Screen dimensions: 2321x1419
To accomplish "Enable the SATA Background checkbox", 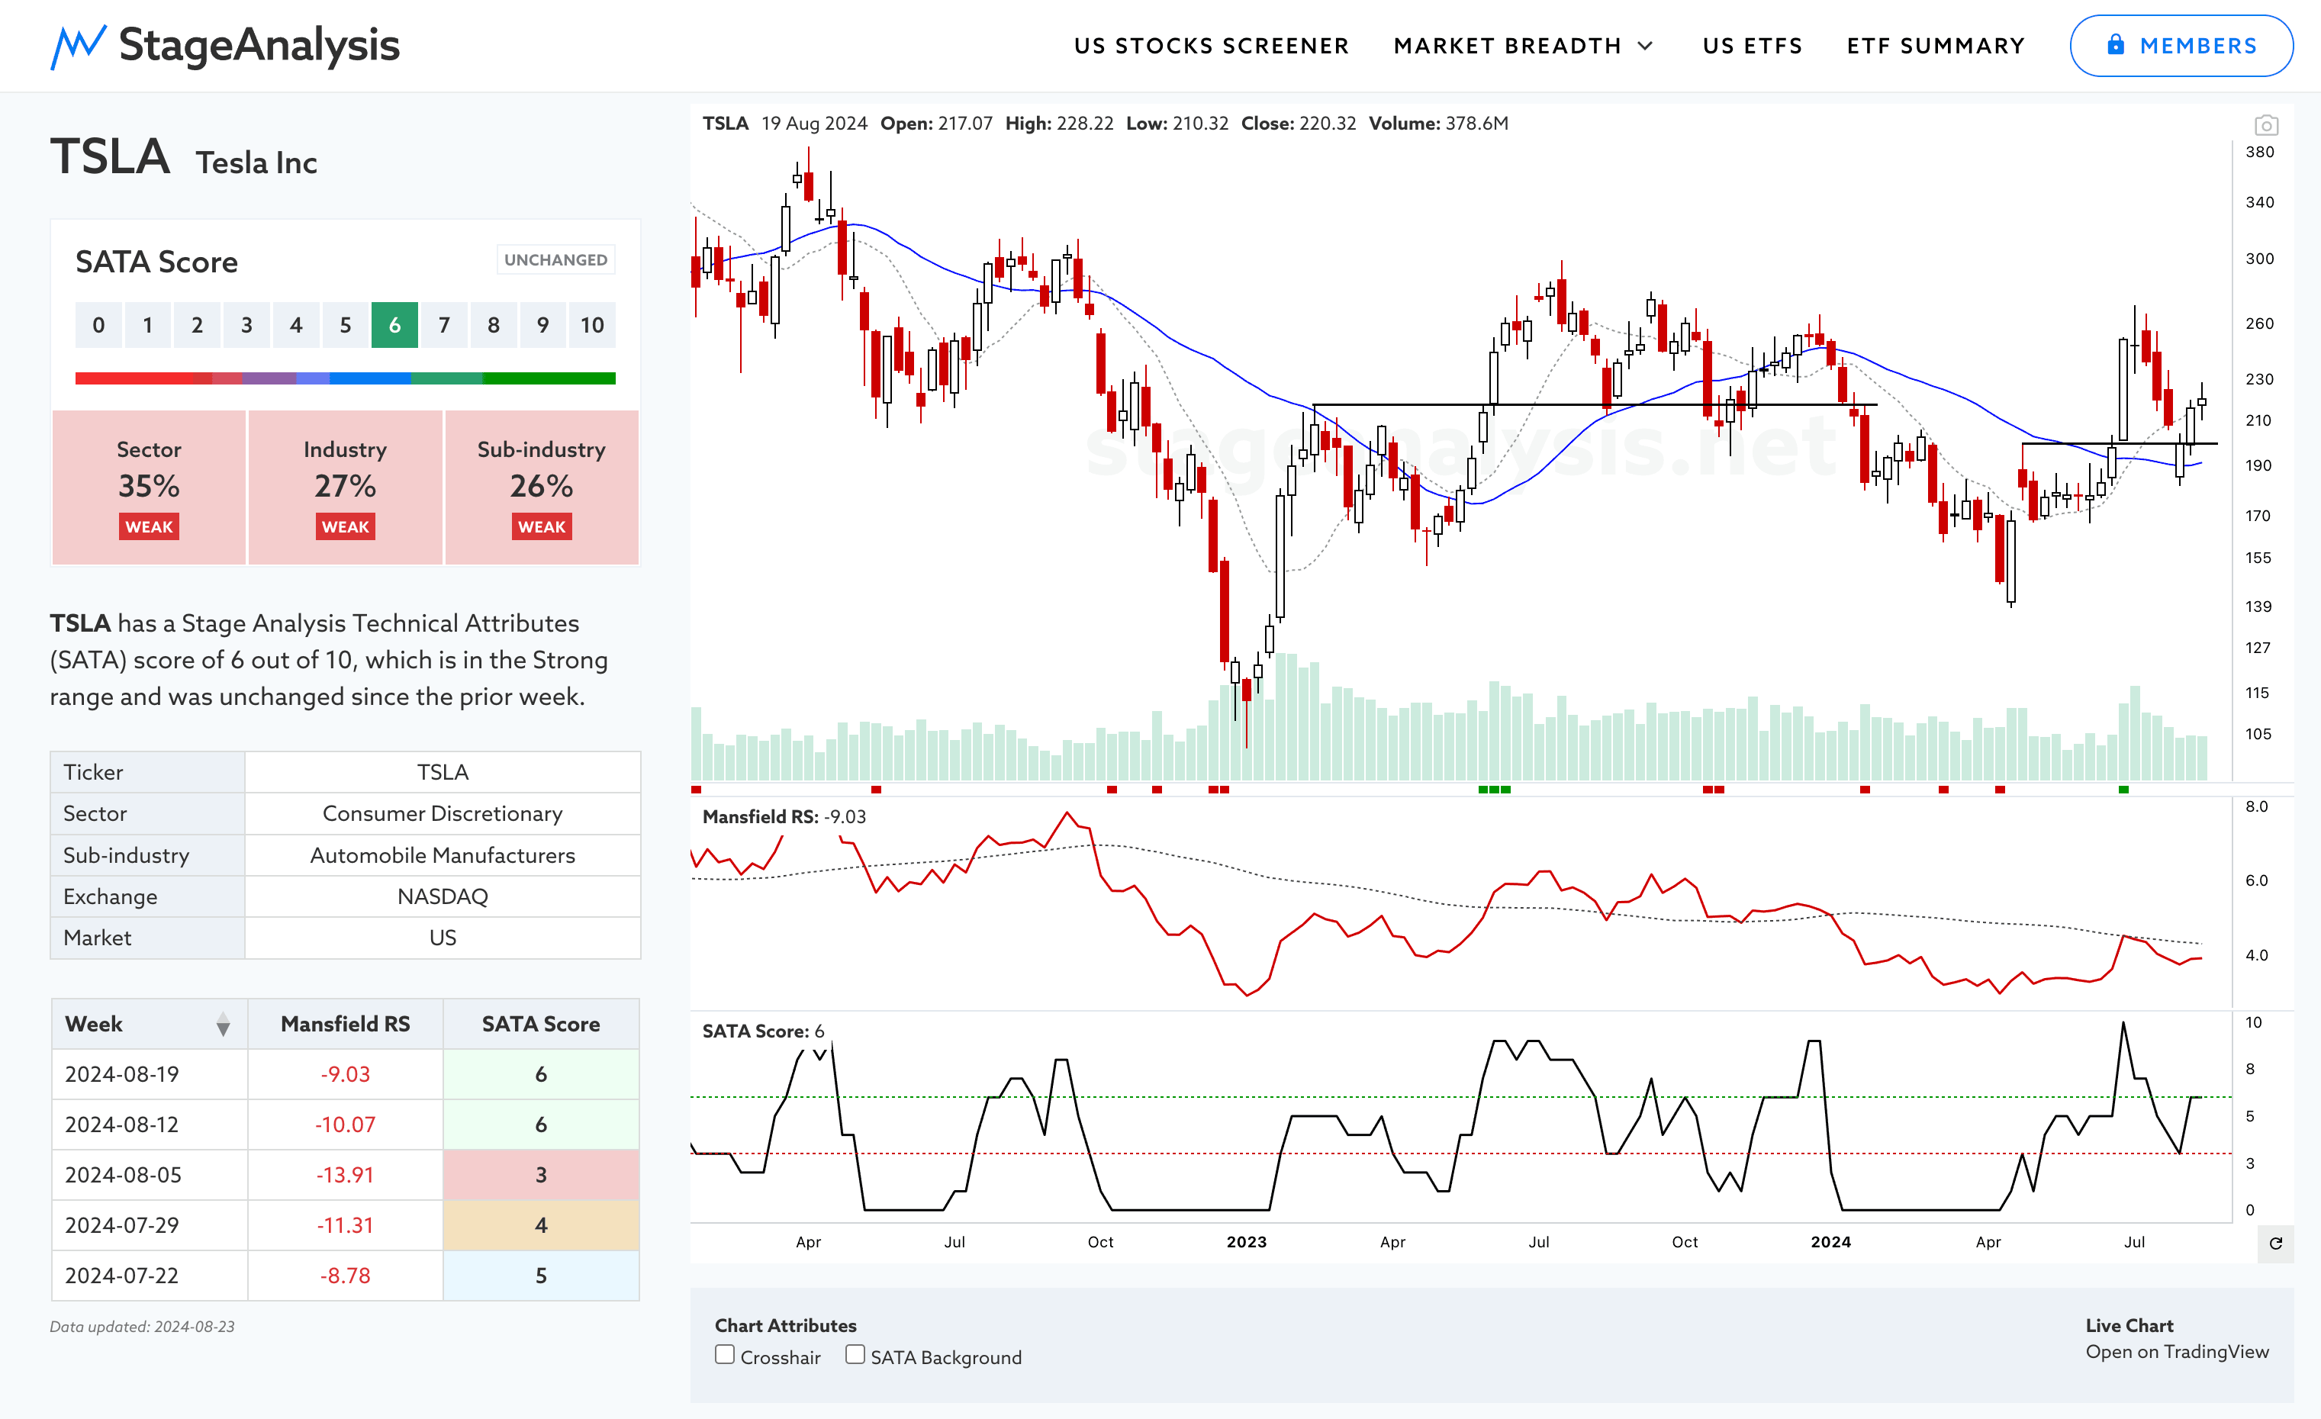I will [855, 1355].
